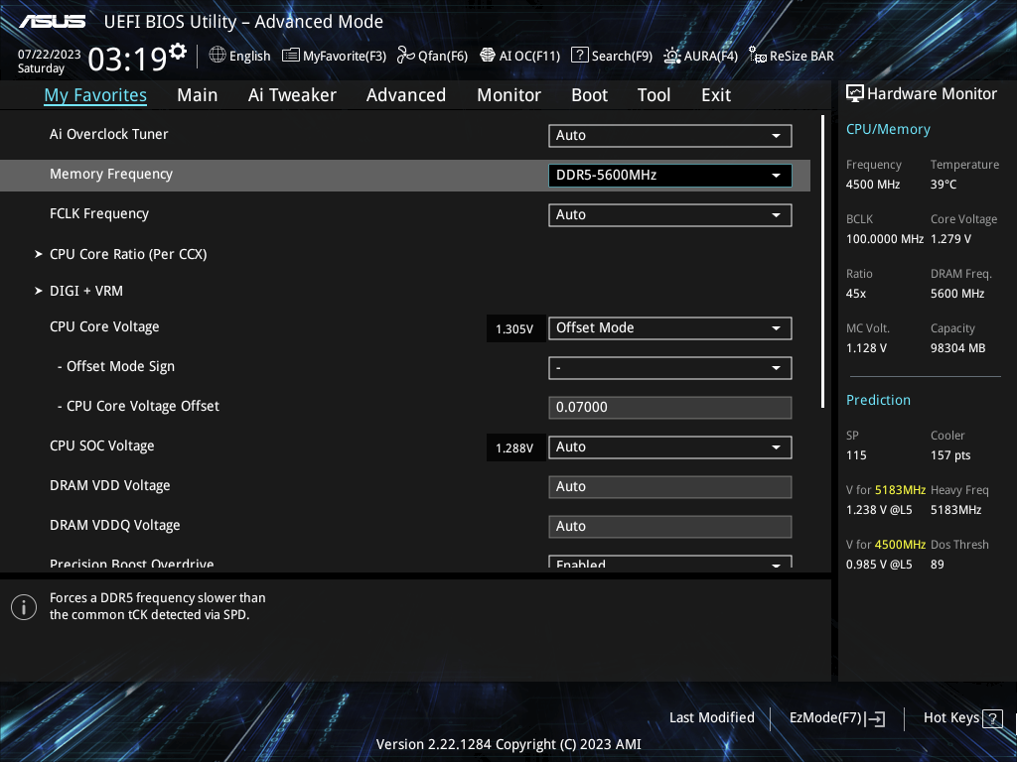Screen dimensions: 1017x762
Task: Open the Advanced tab
Action: (x=406, y=95)
